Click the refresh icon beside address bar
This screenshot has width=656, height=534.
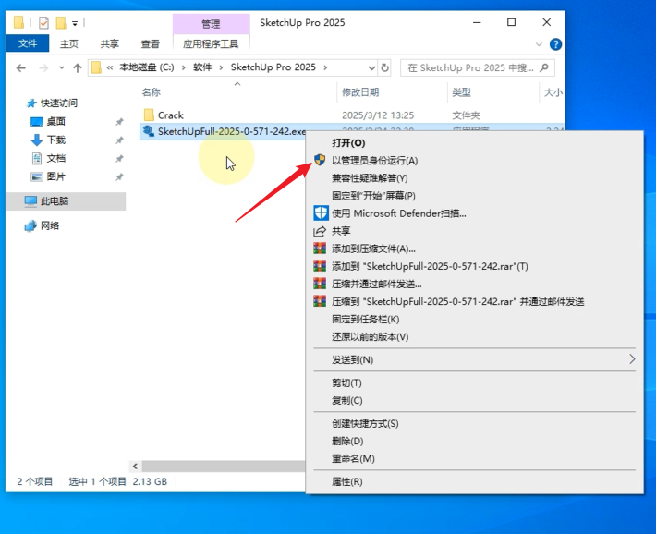[x=384, y=67]
